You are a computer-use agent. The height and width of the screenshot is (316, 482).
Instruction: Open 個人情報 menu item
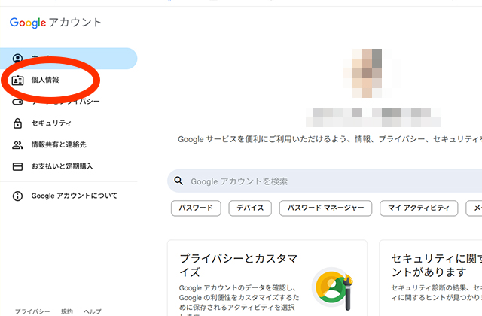pyautogui.click(x=45, y=81)
